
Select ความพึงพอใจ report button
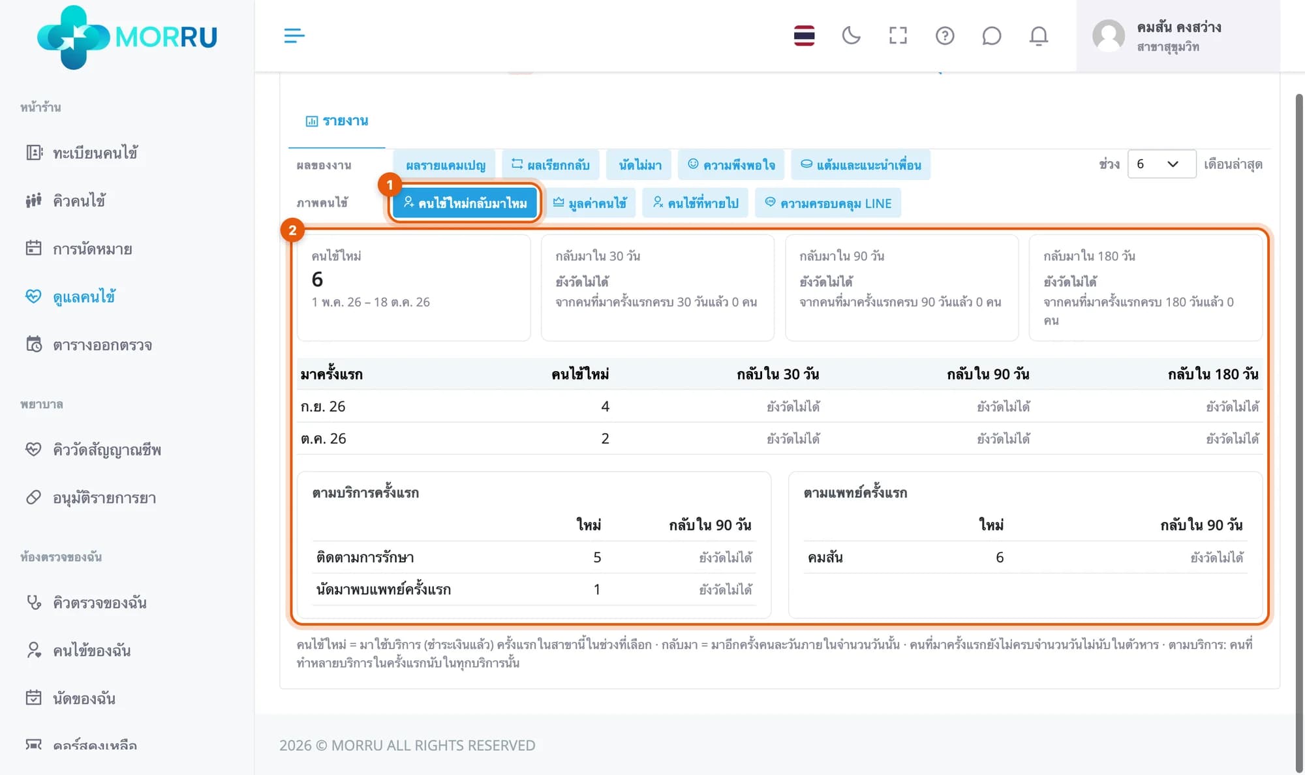coord(731,165)
